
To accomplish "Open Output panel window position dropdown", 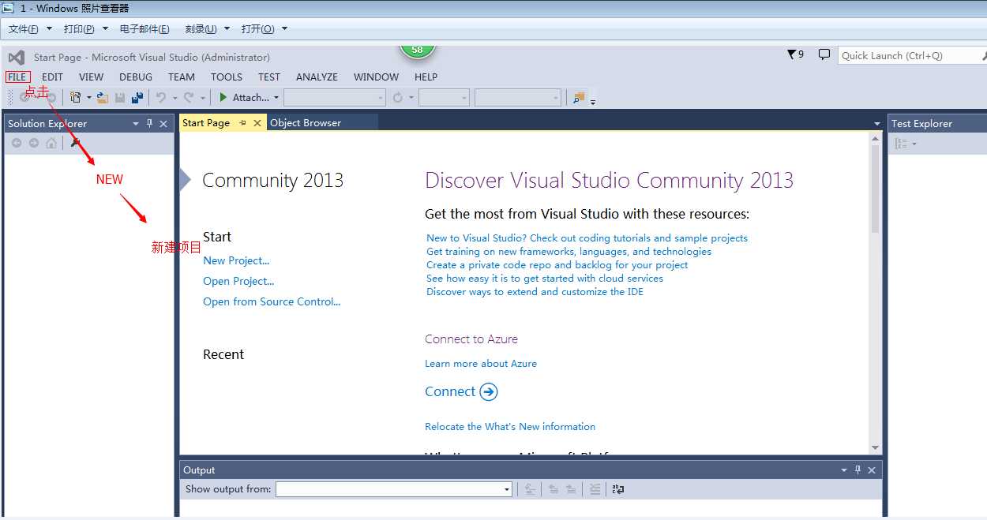I will [x=844, y=469].
